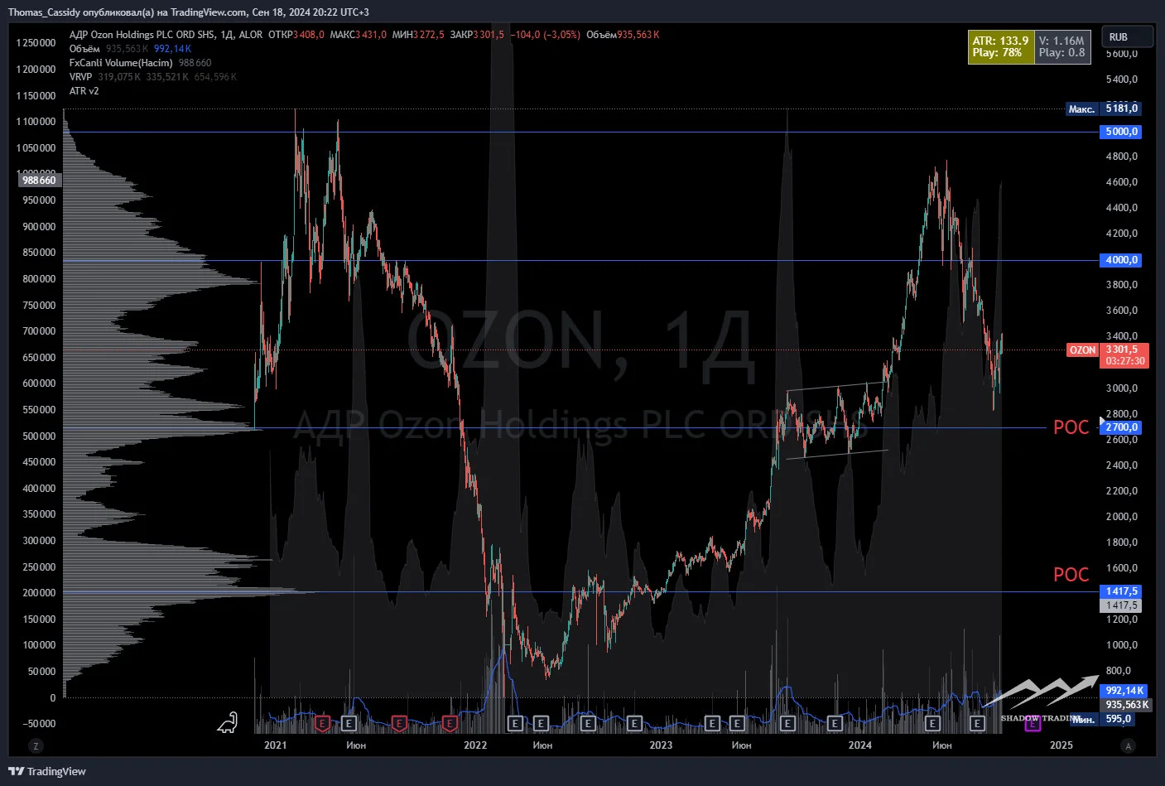Select the Объём volume indicator legend
1165x786 pixels.
pos(84,49)
